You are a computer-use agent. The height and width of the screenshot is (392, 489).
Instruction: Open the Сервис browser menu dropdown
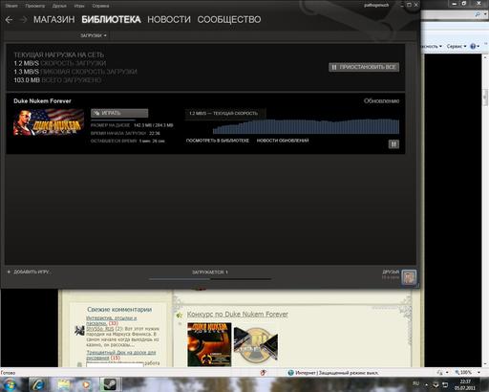[x=457, y=46]
